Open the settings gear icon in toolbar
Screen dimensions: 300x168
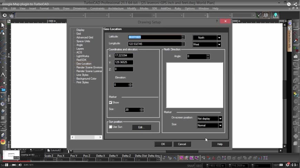[4, 15]
